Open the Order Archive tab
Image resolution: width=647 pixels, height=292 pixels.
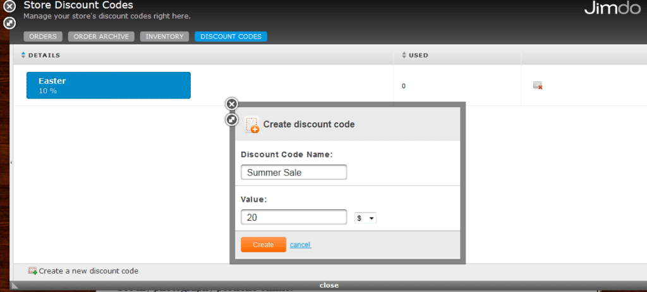pos(101,37)
